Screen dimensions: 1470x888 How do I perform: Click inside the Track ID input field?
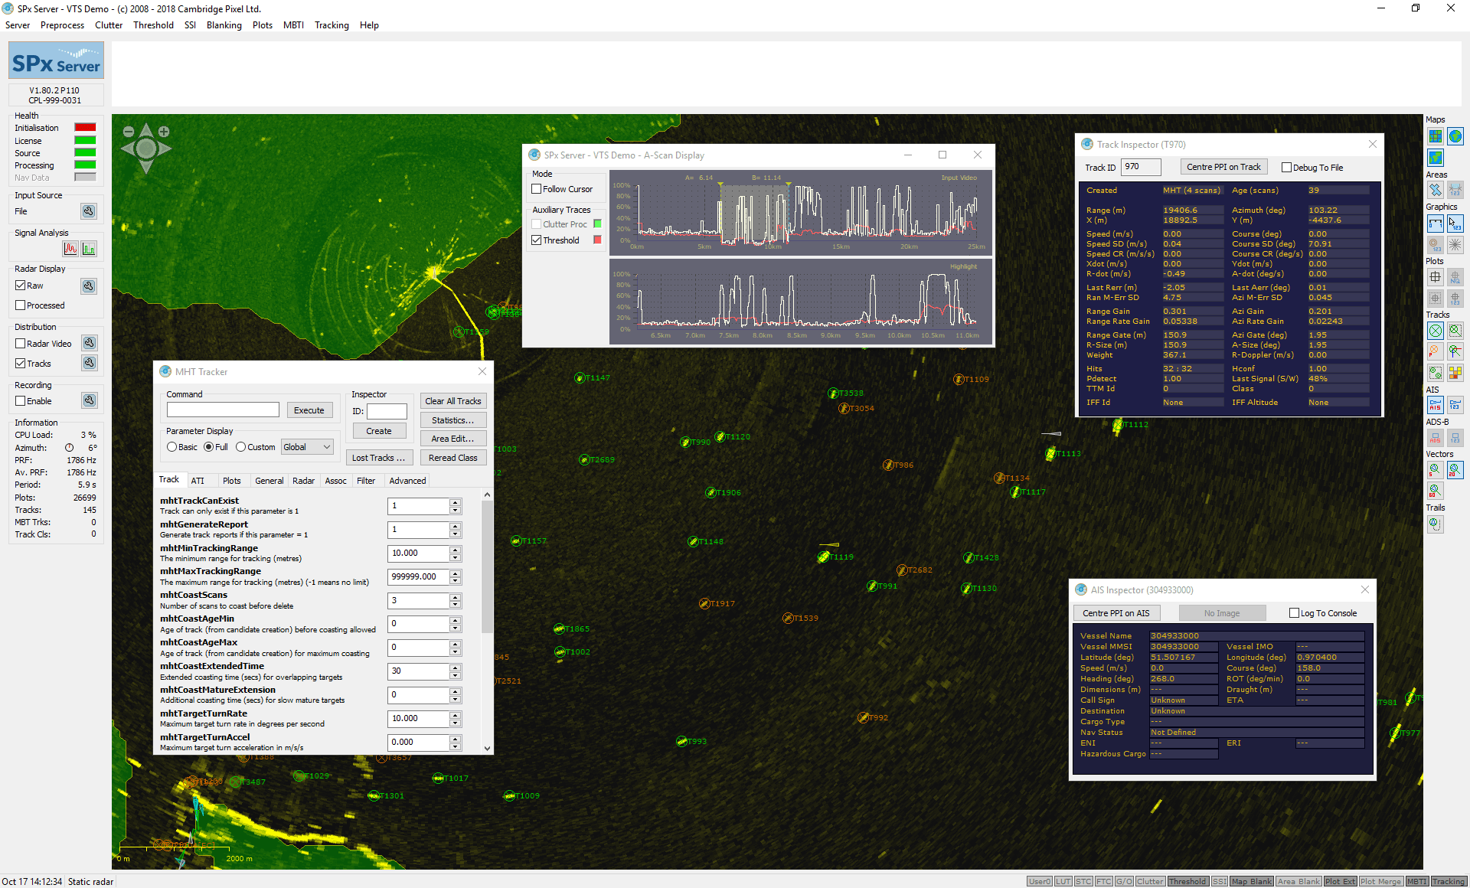coord(1141,167)
